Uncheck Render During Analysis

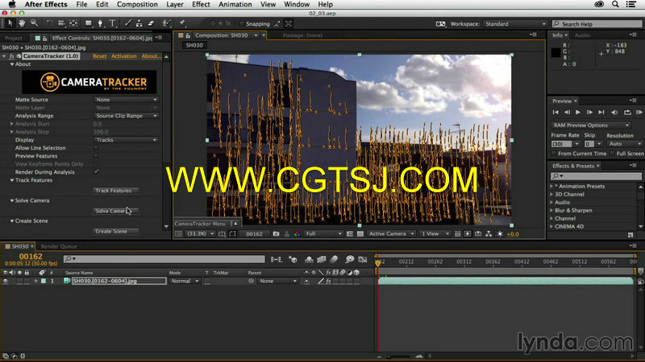coord(96,172)
